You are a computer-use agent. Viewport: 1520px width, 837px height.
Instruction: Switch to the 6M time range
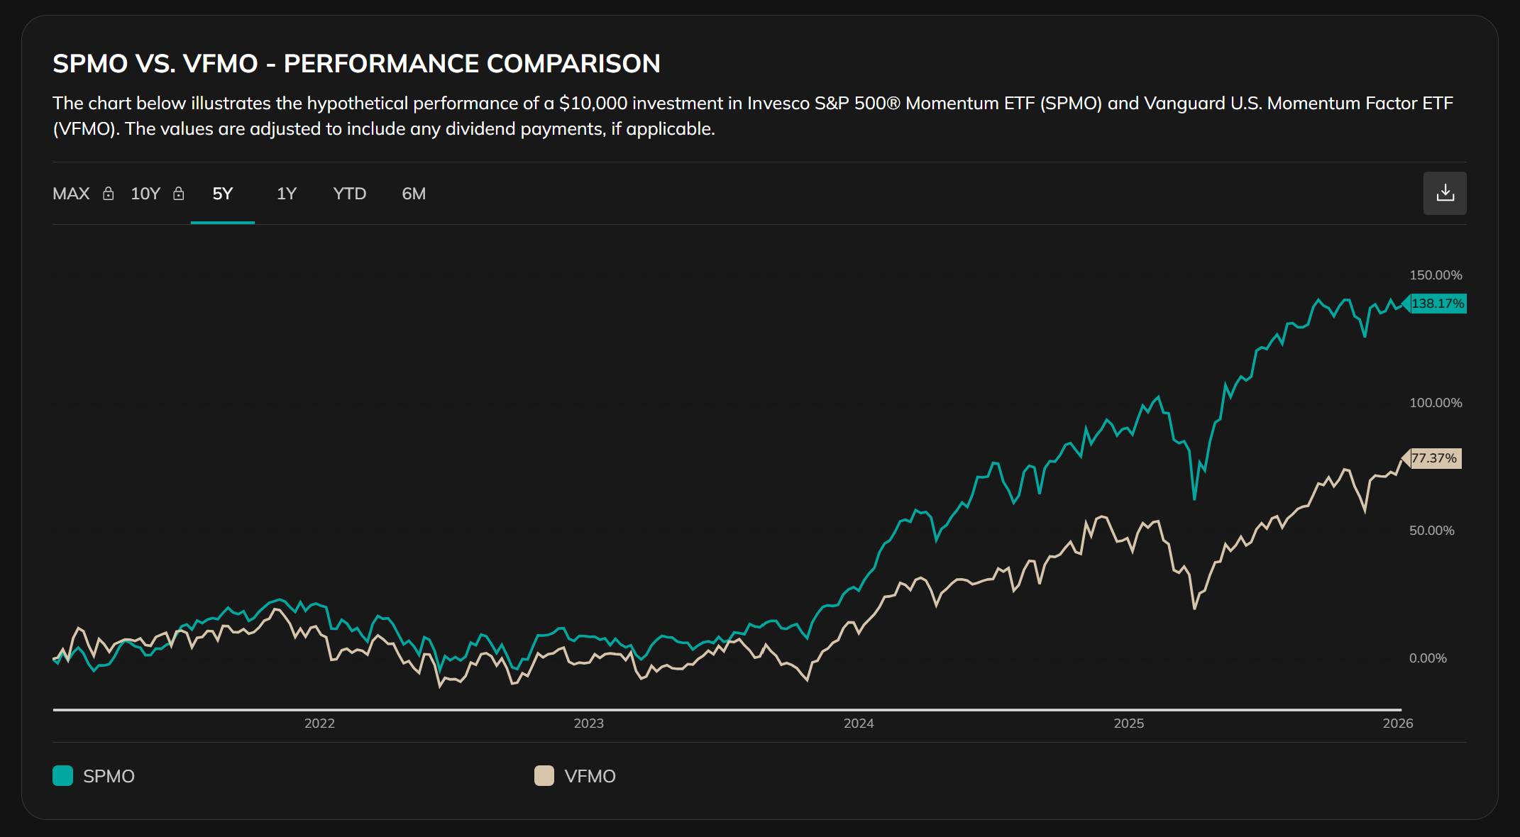tap(414, 194)
